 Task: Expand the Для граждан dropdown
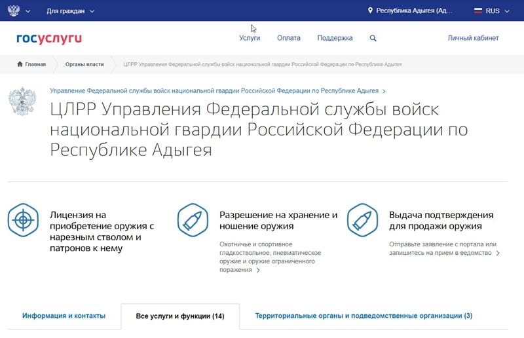point(71,11)
